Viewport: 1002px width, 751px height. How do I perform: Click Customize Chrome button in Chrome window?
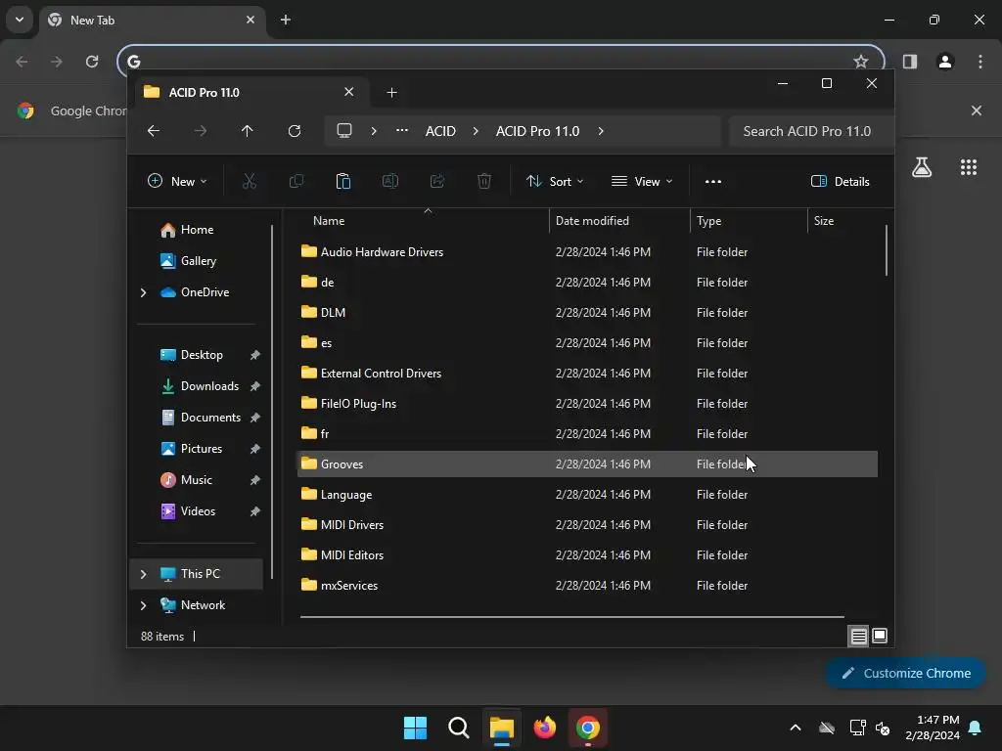(x=905, y=673)
